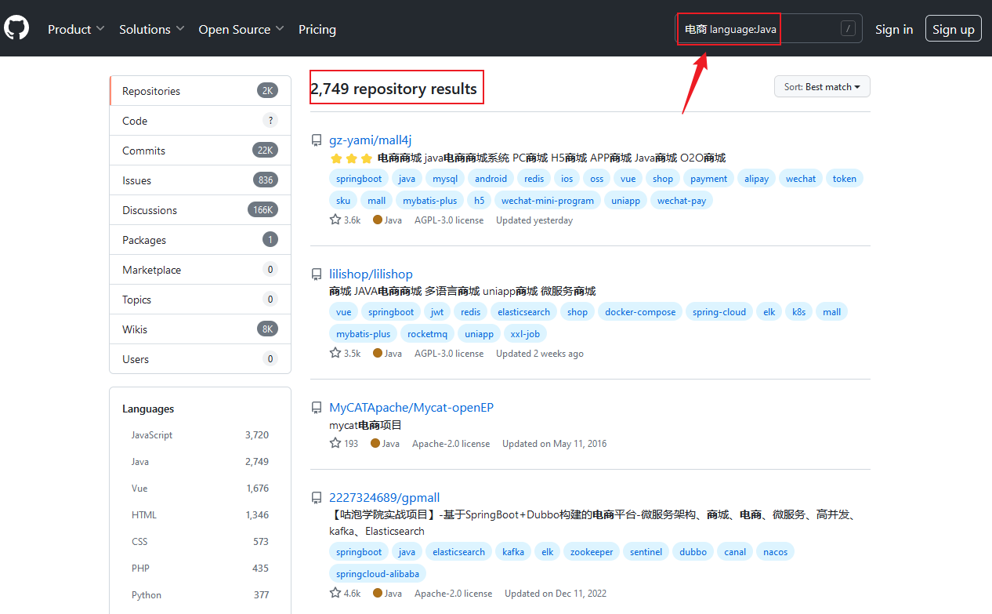Star icon showing 4.6k for gpmall
992x614 pixels.
coord(335,594)
